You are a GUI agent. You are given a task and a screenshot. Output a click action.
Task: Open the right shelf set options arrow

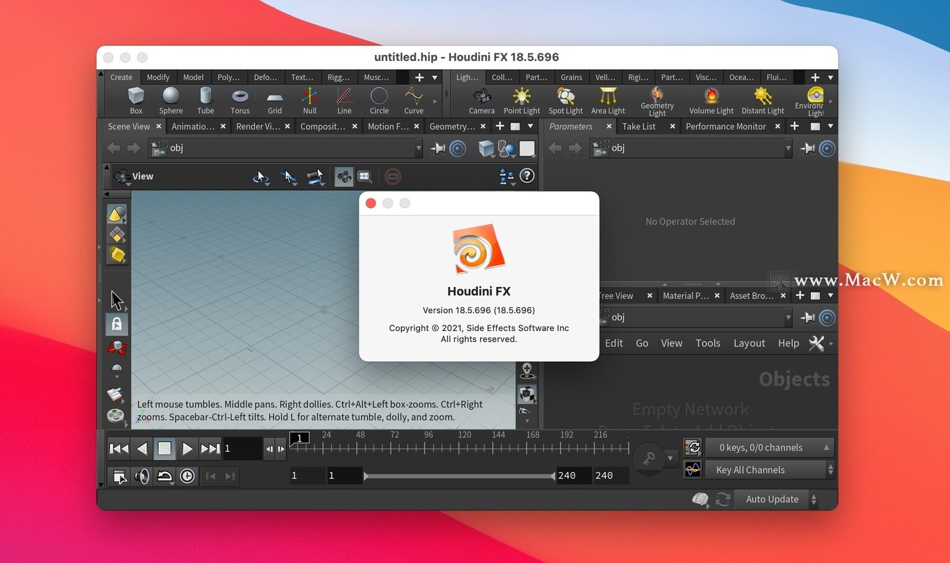pos(831,77)
